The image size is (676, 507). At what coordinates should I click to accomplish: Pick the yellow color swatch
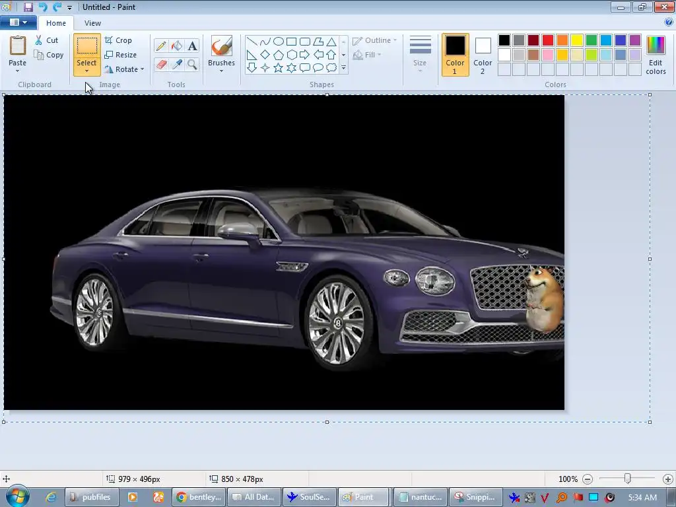point(577,40)
